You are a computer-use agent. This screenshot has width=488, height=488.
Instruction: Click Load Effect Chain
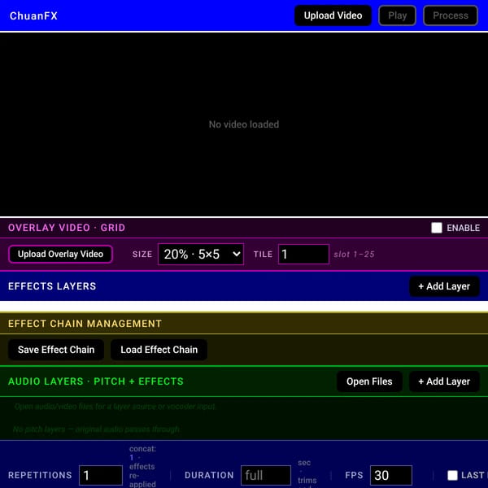tap(159, 350)
